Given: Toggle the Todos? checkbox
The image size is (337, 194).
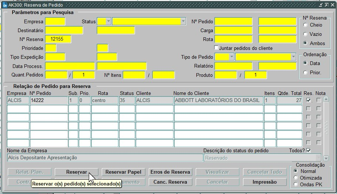Looking at the screenshot, I should (x=309, y=150).
